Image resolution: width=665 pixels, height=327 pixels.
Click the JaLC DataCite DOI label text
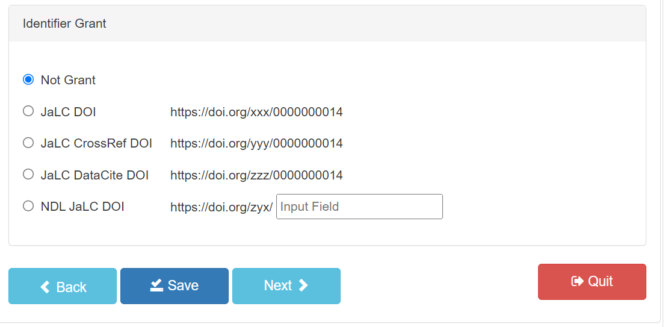tap(94, 175)
